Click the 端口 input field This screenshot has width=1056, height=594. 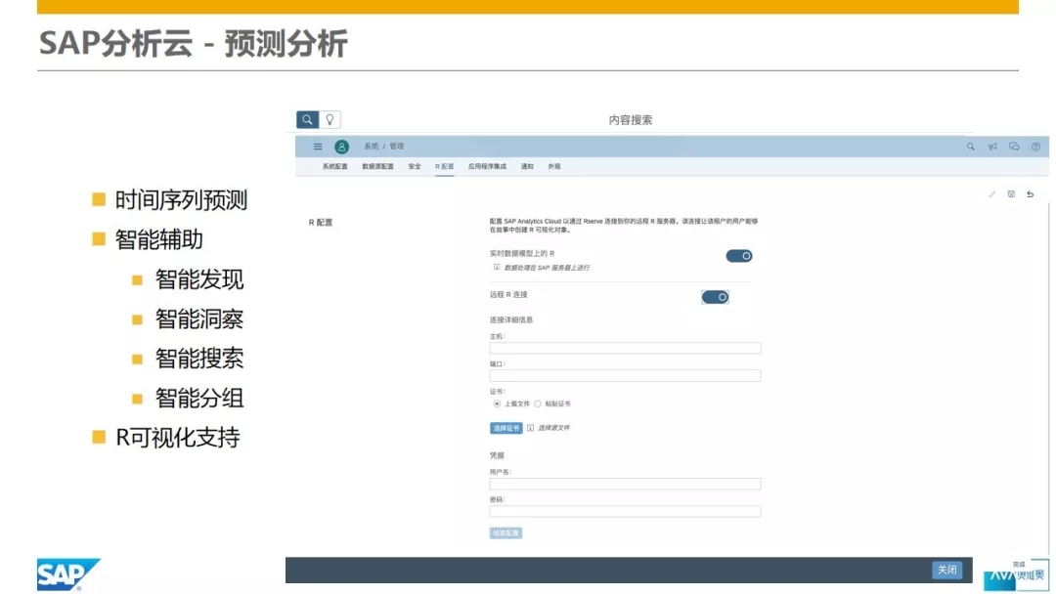coord(625,376)
